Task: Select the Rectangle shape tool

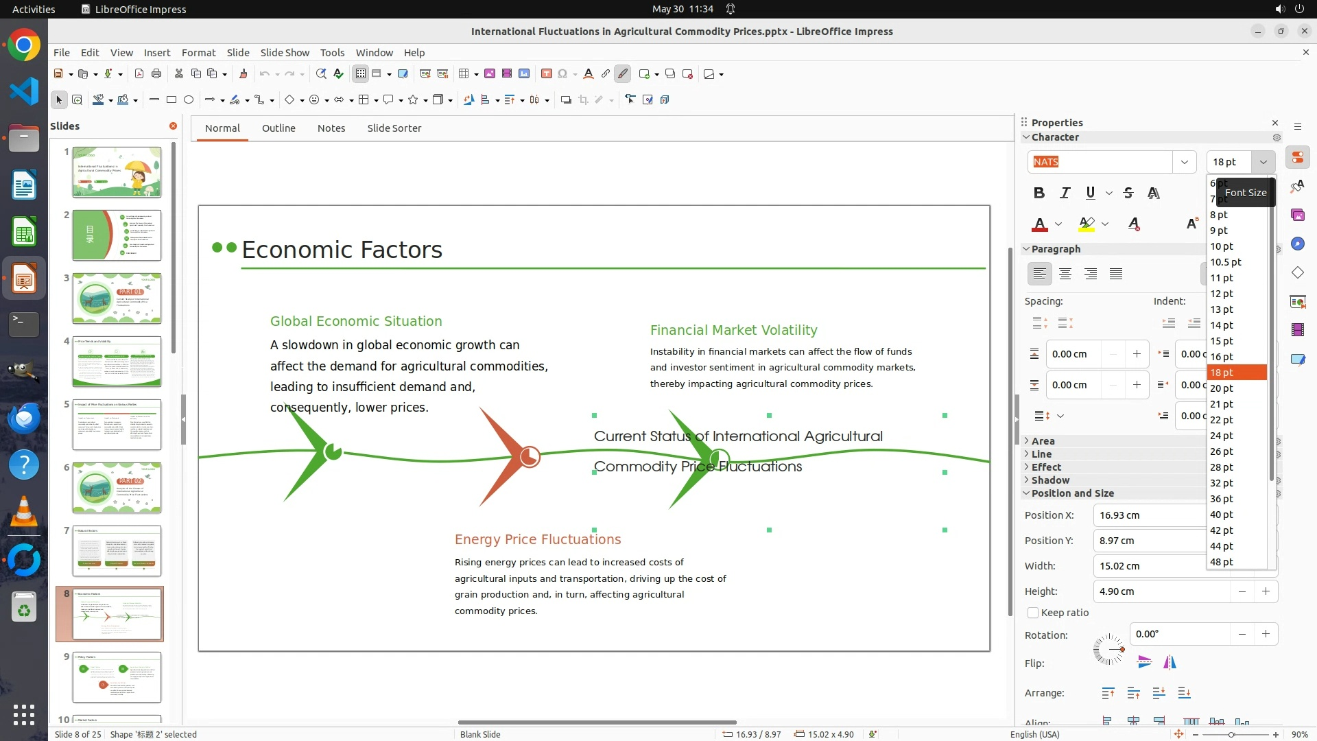Action: [x=171, y=99]
